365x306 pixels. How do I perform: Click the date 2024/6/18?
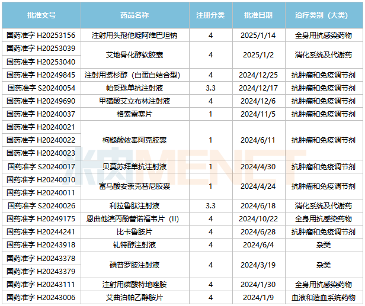[258, 205]
